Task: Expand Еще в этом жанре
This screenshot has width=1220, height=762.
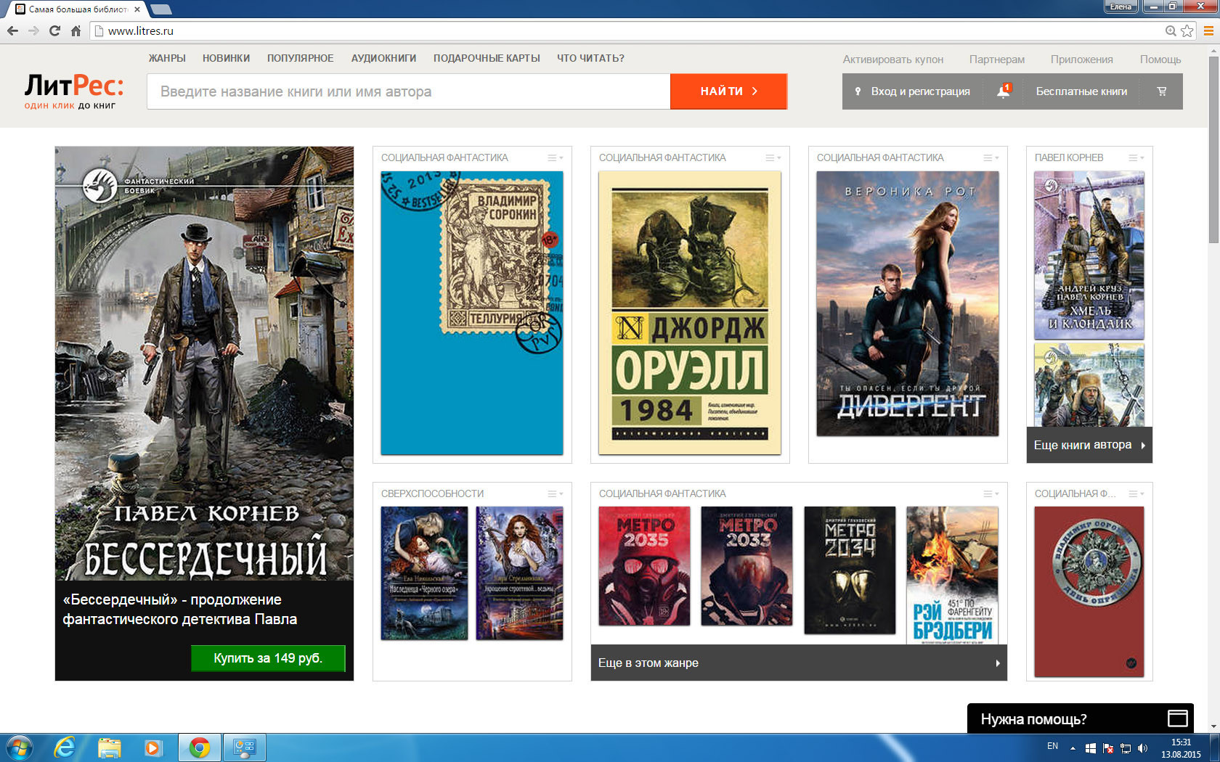Action: (x=798, y=663)
